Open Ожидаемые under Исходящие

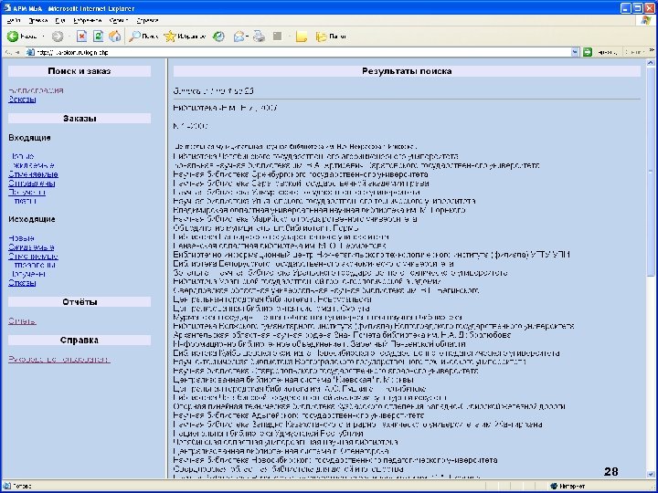point(31,247)
